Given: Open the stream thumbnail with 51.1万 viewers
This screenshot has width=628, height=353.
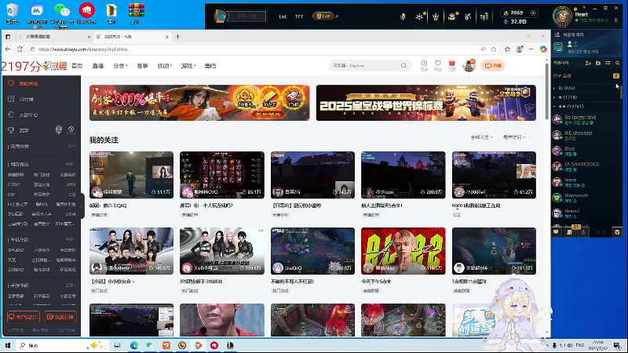Looking at the screenshot, I should coord(131,175).
